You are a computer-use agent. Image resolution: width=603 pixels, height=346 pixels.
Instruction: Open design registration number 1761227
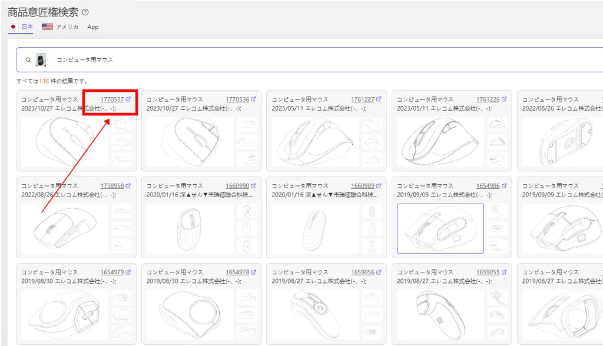coord(363,99)
